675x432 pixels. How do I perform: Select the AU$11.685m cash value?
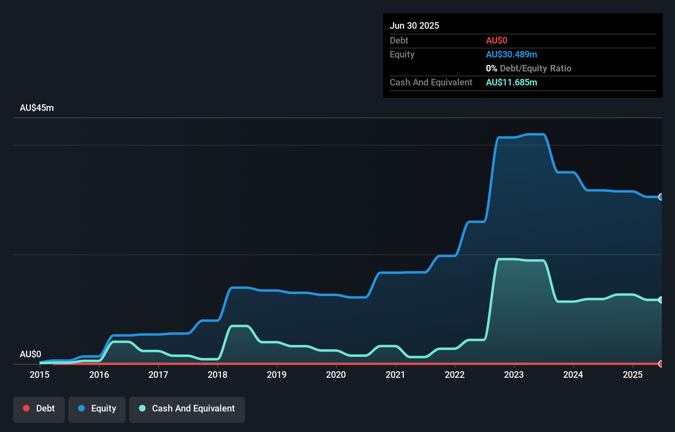(x=511, y=83)
